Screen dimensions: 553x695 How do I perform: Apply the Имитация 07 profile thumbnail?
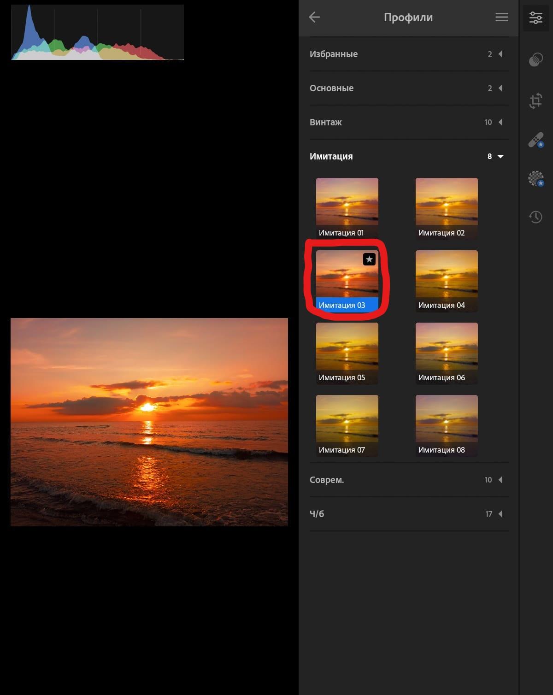tap(347, 426)
